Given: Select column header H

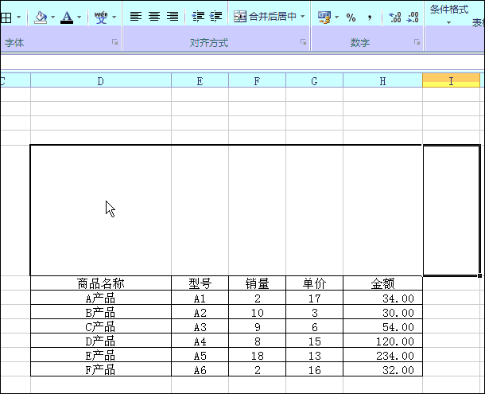Looking at the screenshot, I should pos(382,80).
